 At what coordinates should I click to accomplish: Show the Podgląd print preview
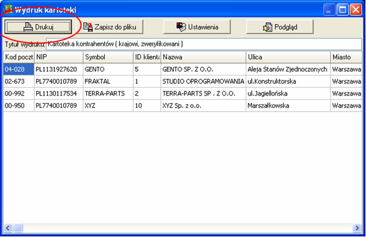[279, 27]
